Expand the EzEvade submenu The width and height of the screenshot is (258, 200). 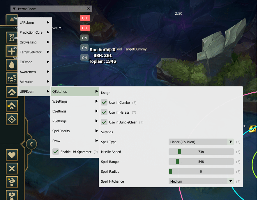(35, 62)
